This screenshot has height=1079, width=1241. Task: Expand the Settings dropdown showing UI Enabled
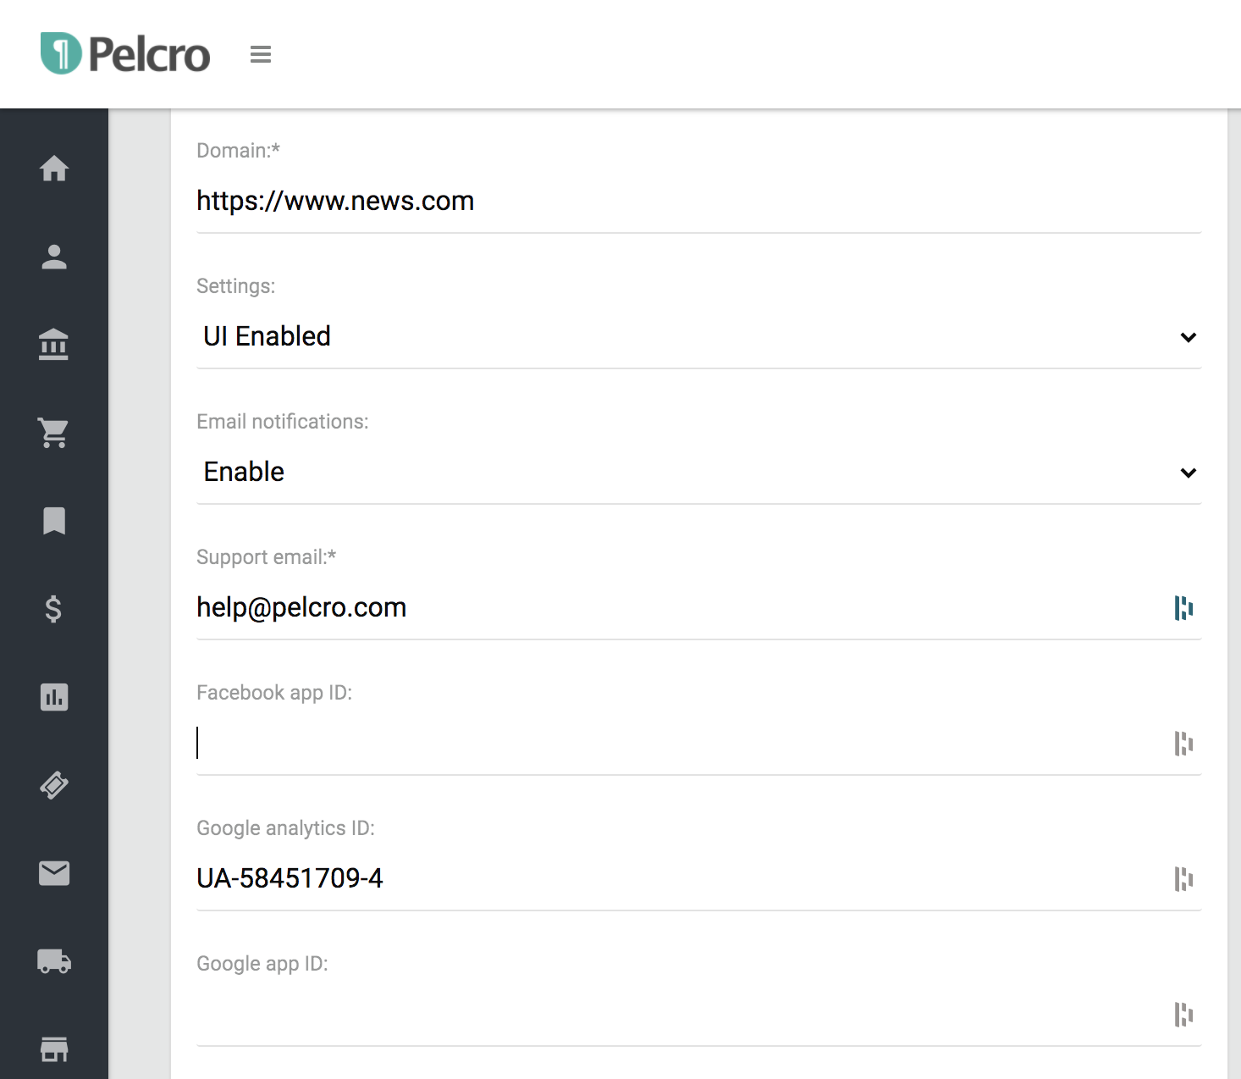(x=698, y=336)
